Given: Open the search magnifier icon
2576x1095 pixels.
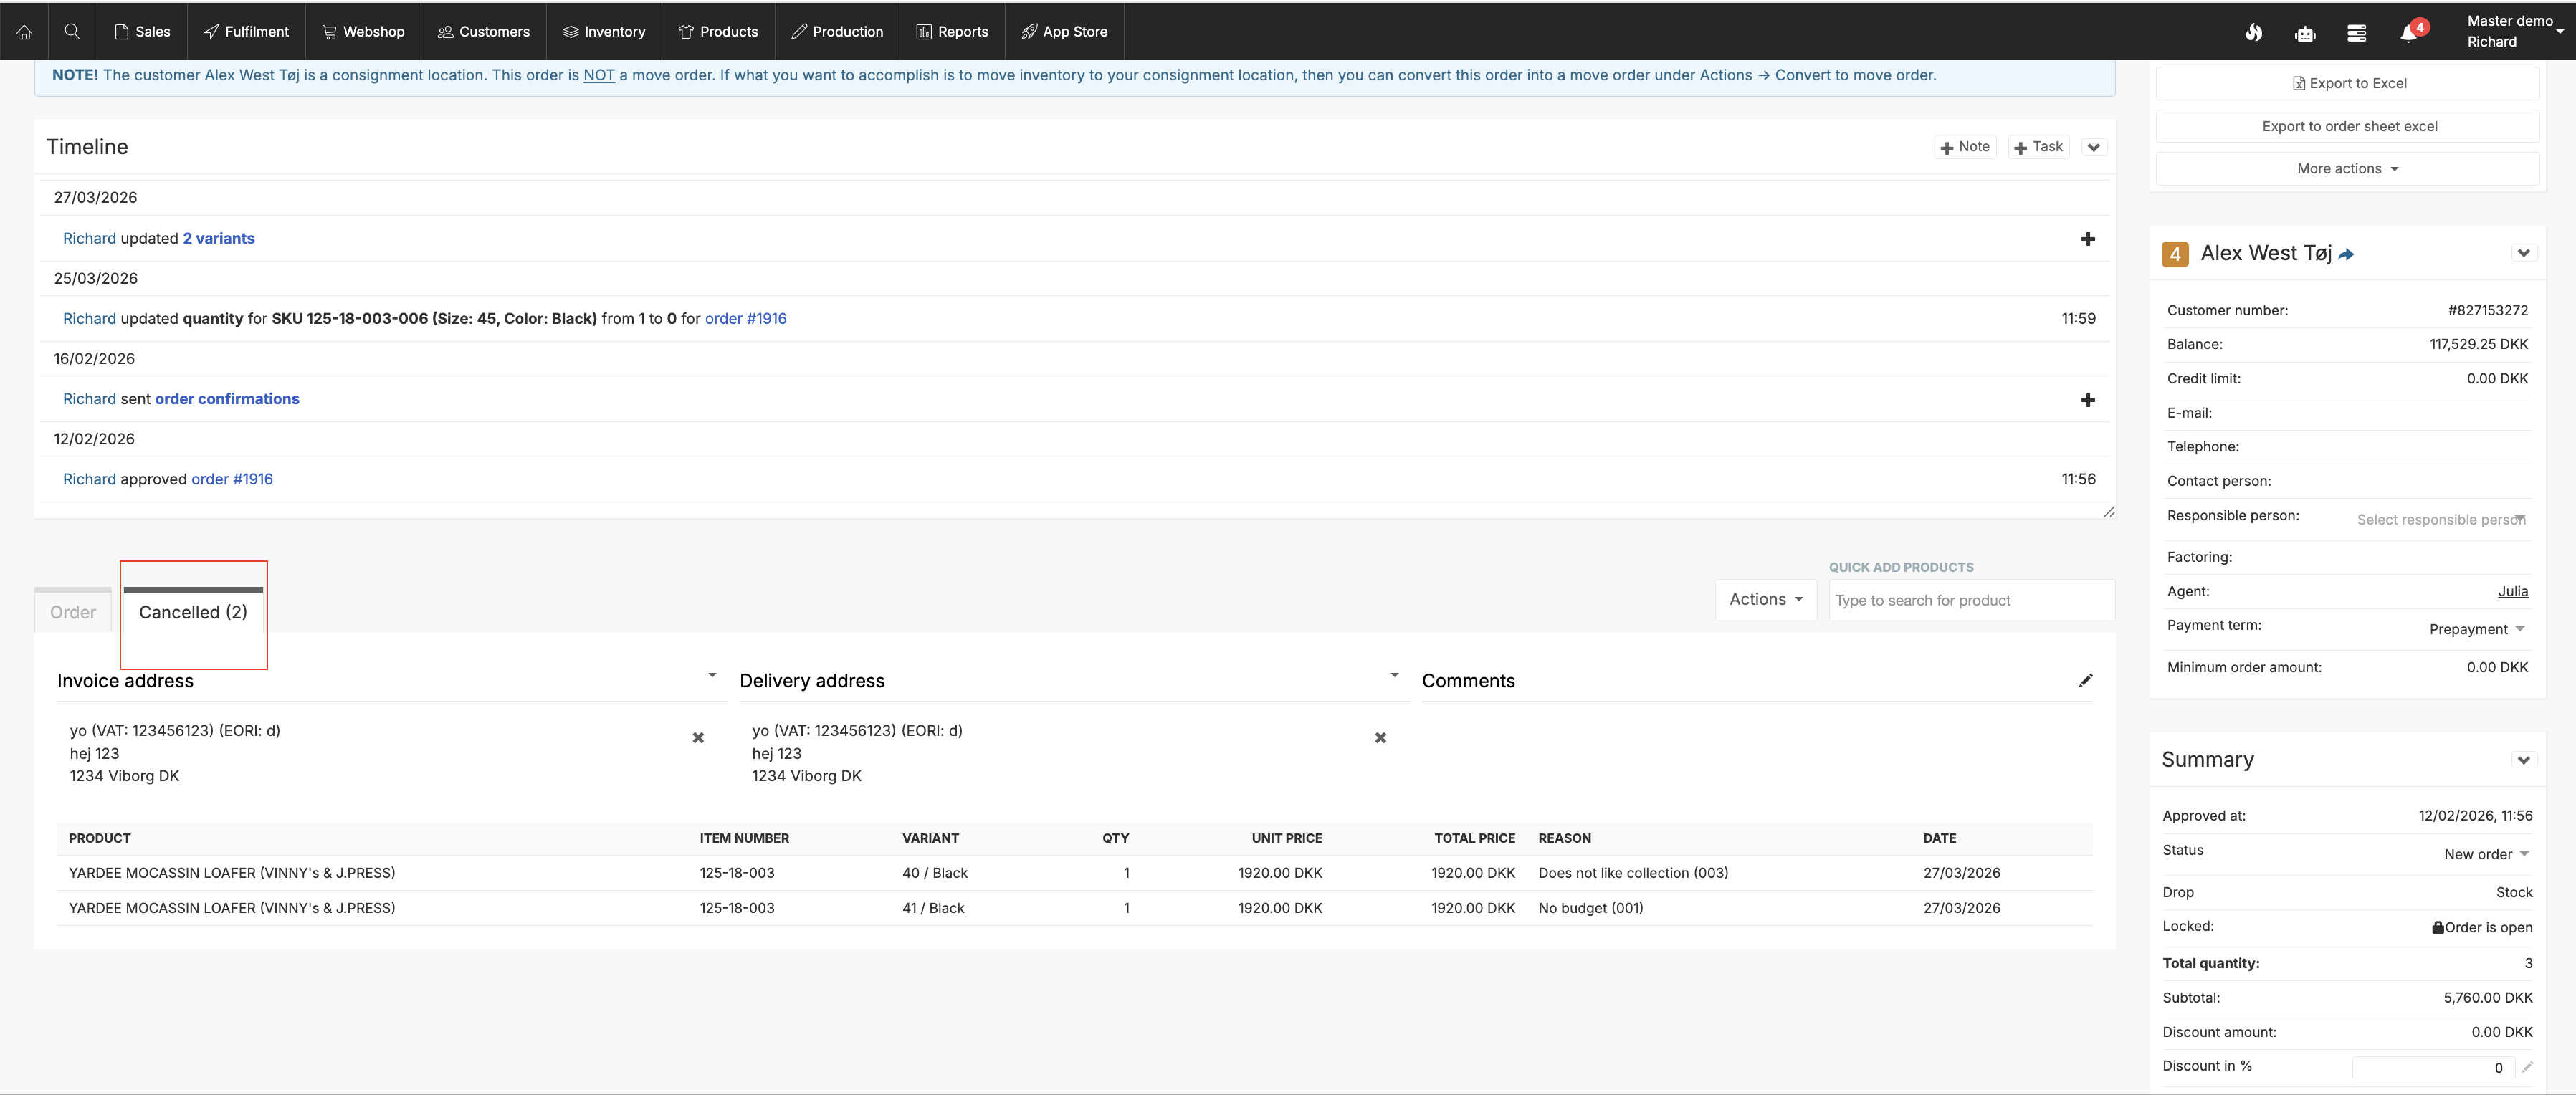Looking at the screenshot, I should click(x=72, y=32).
